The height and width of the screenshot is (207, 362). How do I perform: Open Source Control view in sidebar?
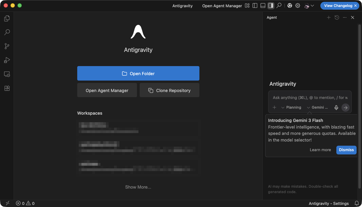point(7,46)
